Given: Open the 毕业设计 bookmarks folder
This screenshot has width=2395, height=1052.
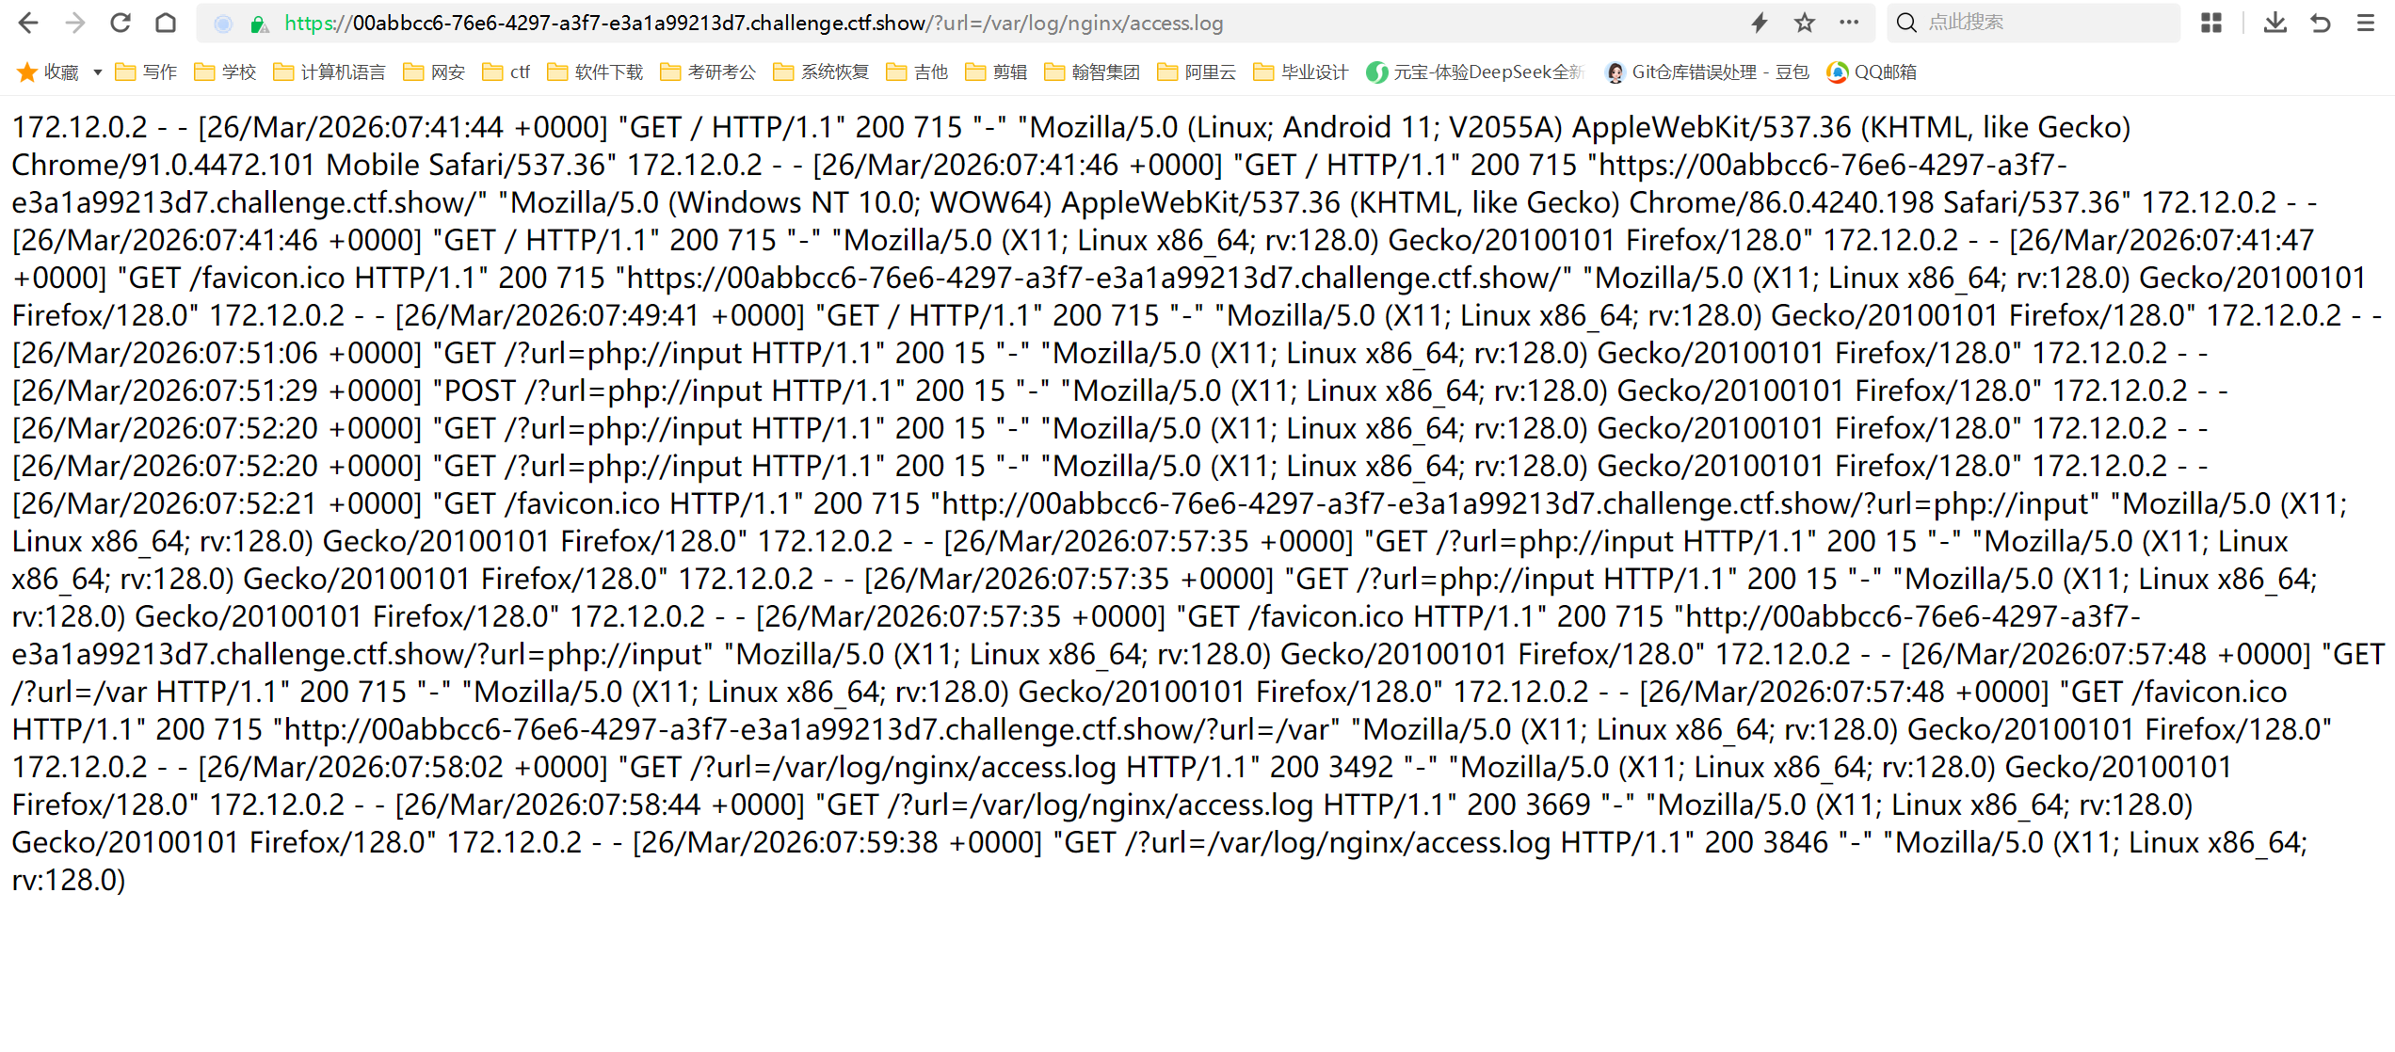Looking at the screenshot, I should (1301, 72).
